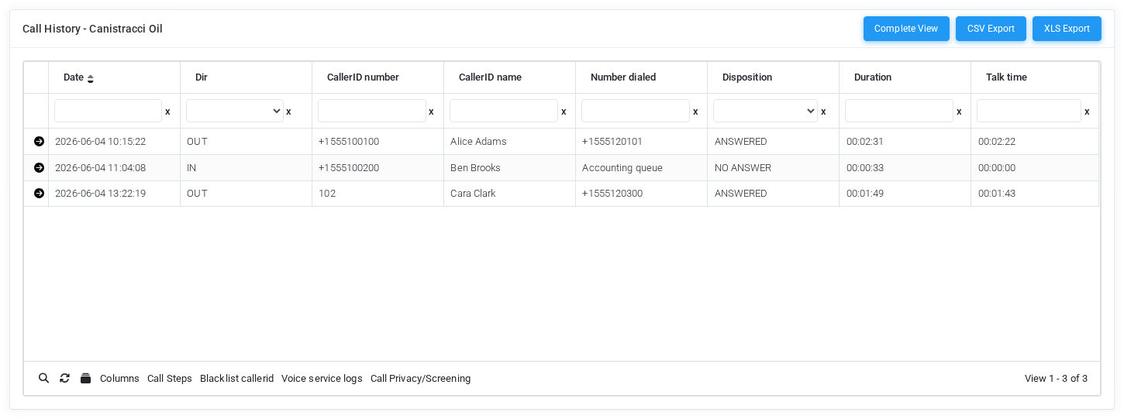Click caller name Cara Clark

coord(473,193)
